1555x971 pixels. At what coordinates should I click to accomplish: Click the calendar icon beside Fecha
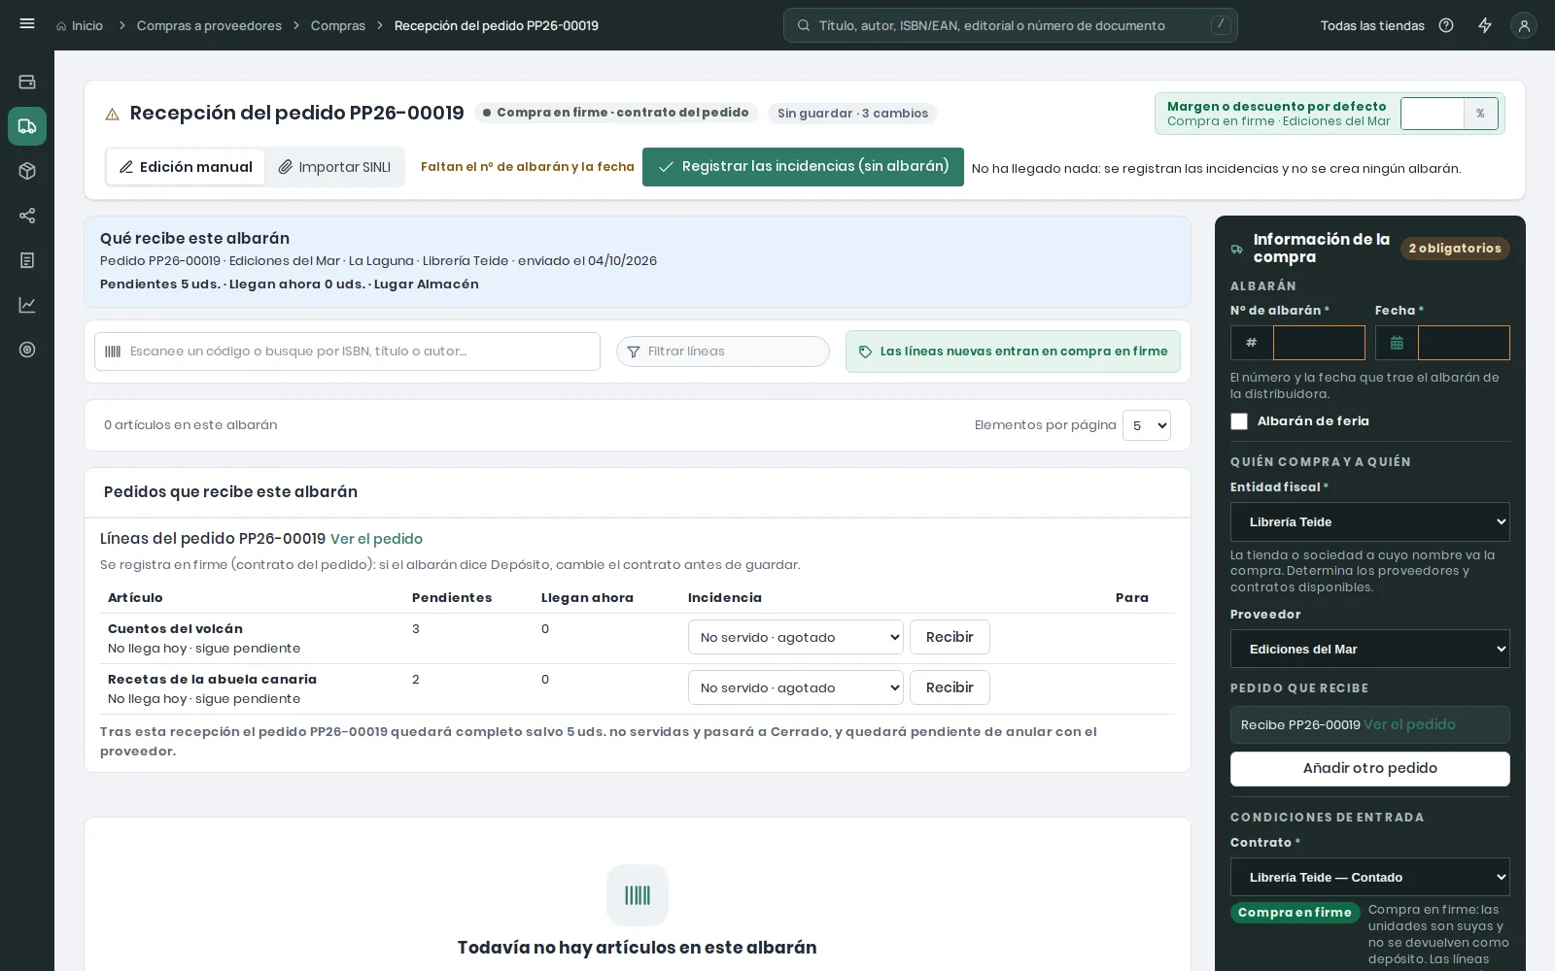click(x=1397, y=343)
